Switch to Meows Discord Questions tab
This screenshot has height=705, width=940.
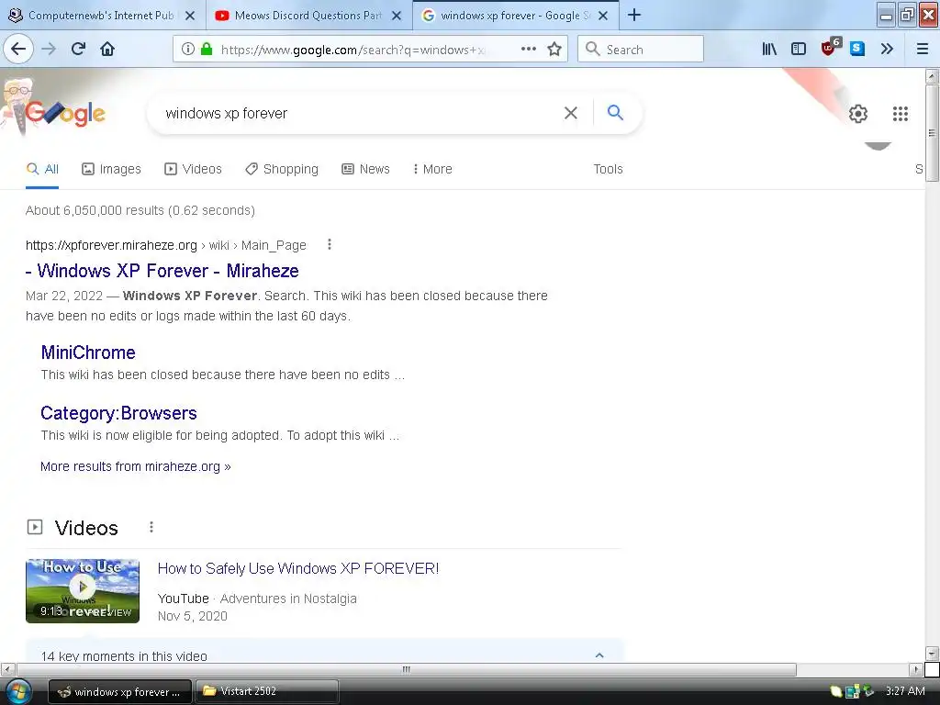pyautogui.click(x=308, y=15)
